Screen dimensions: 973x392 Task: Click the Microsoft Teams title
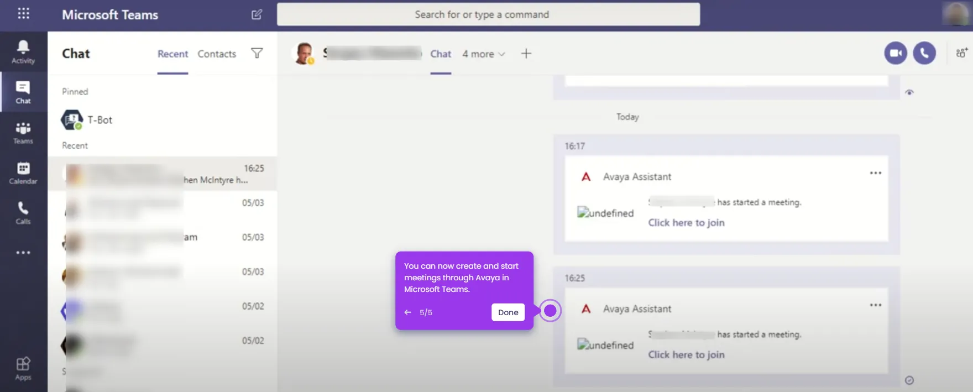click(110, 15)
